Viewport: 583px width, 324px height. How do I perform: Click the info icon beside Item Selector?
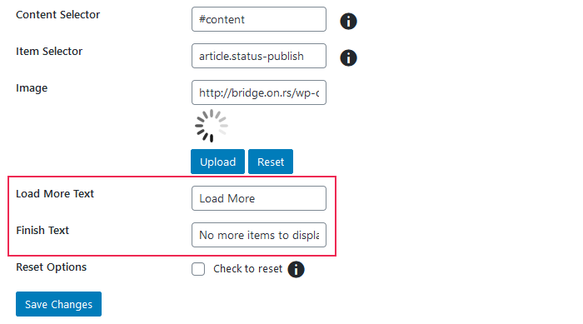(348, 58)
